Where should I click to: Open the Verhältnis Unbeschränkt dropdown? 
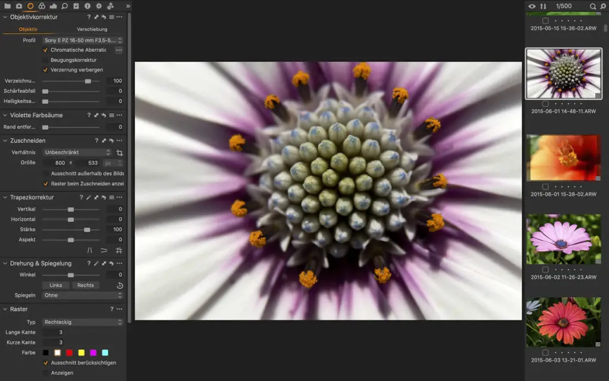click(x=77, y=152)
